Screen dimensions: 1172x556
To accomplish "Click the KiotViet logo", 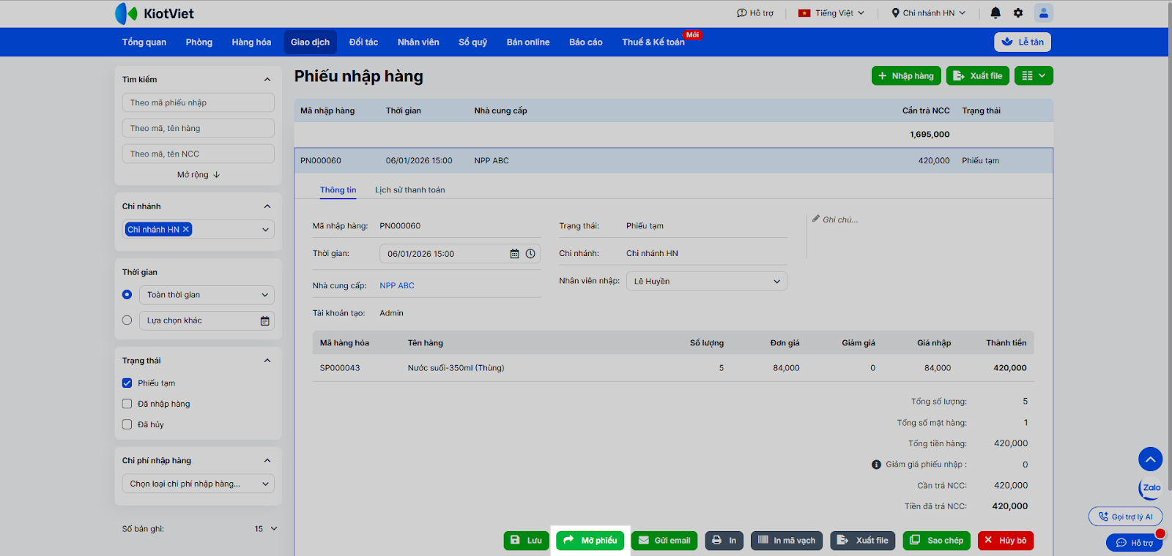I will pyautogui.click(x=155, y=13).
